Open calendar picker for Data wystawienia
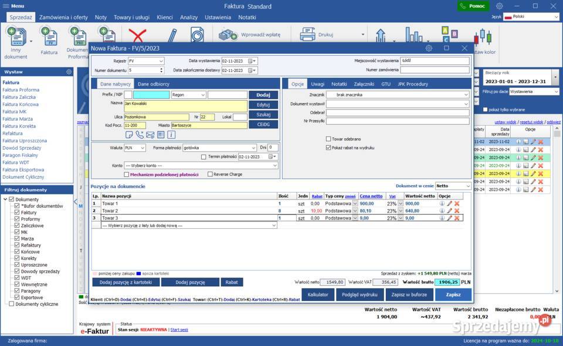 pos(252,61)
